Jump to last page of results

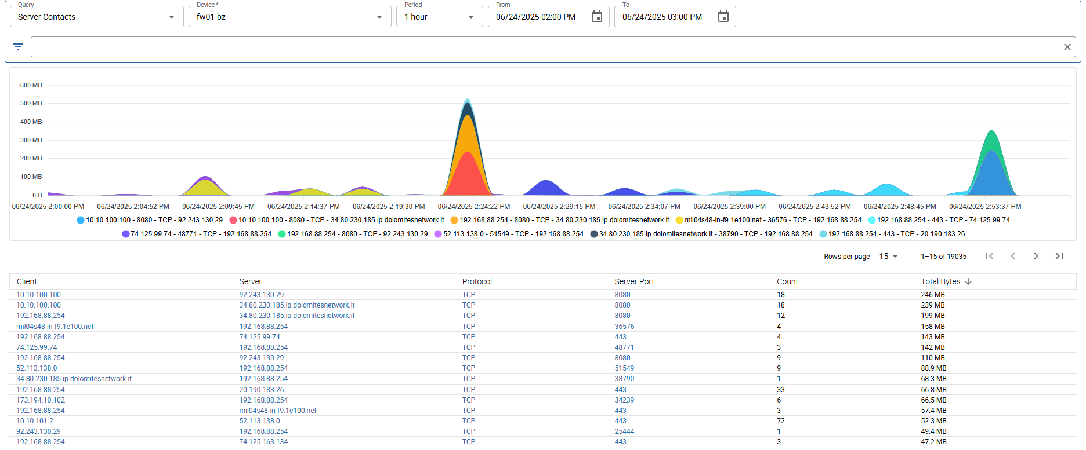(1059, 256)
